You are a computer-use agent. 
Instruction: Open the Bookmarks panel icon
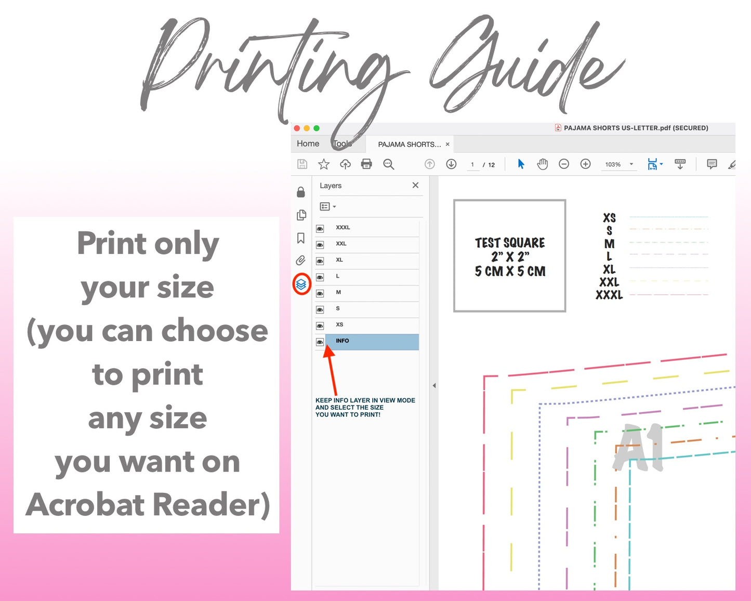pyautogui.click(x=301, y=238)
